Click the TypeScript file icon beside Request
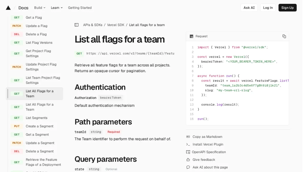 click(192, 36)
